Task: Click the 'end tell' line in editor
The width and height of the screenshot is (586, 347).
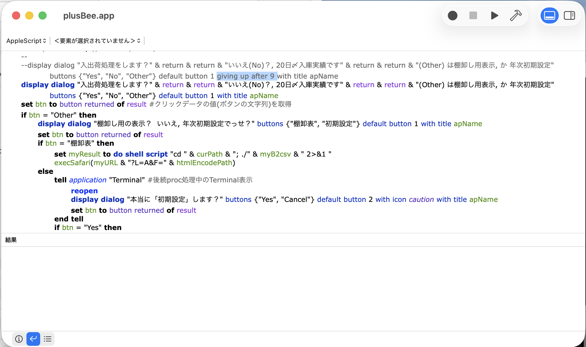Action: (69, 219)
